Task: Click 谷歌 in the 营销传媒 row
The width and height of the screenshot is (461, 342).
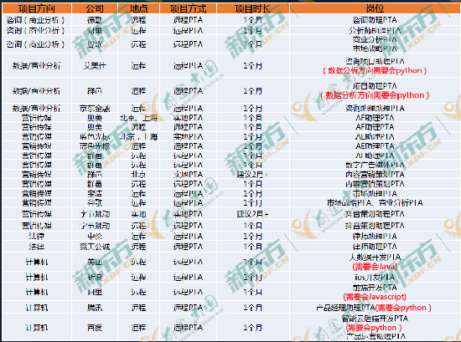Action: 95,203
